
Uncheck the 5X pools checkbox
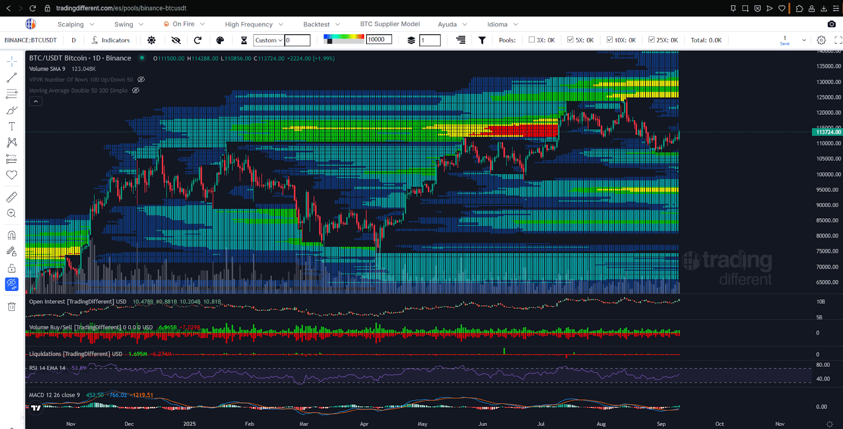pyautogui.click(x=571, y=40)
